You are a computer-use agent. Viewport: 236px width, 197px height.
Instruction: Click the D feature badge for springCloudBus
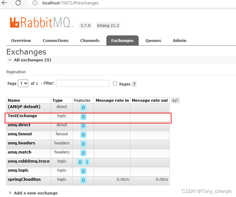(83, 180)
